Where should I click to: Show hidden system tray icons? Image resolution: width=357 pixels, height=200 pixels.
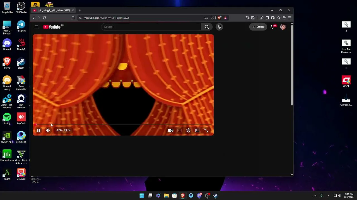coord(315,196)
